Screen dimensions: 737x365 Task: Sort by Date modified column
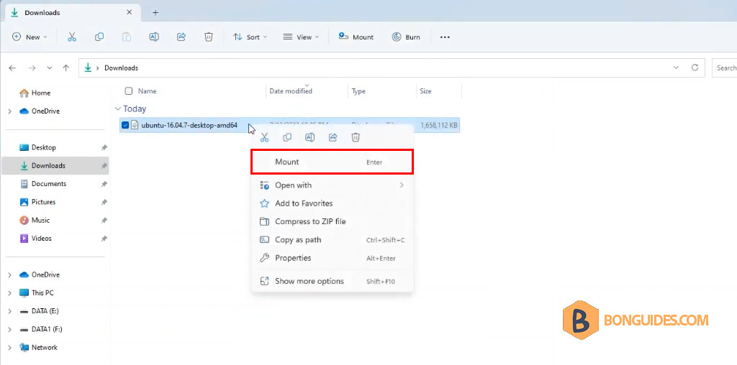tap(291, 91)
